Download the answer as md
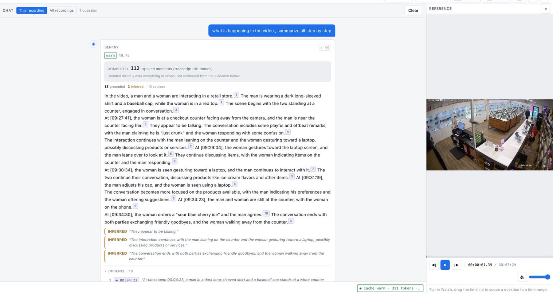This screenshot has width=553, height=294. (x=325, y=47)
